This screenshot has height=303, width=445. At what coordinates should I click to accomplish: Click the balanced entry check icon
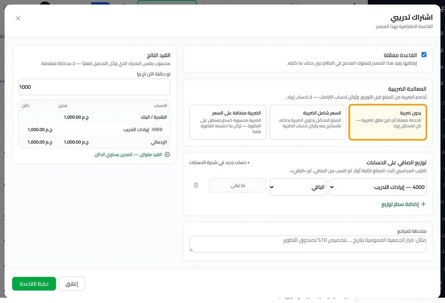coord(167,155)
